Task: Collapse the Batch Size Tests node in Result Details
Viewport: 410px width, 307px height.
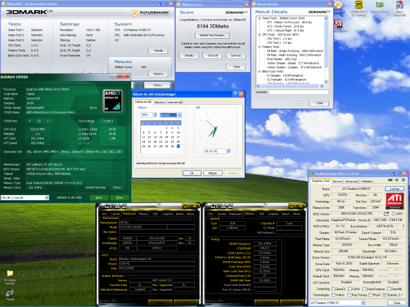Action: (259, 71)
